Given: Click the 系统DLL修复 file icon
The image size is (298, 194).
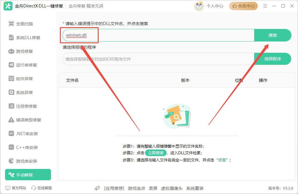Looking at the screenshot, I should tap(11, 38).
